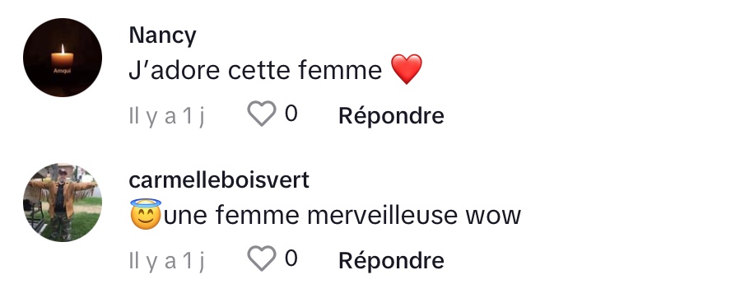
Task: Reply to carmelleboisvert's comment via Répondre
Action: (391, 260)
